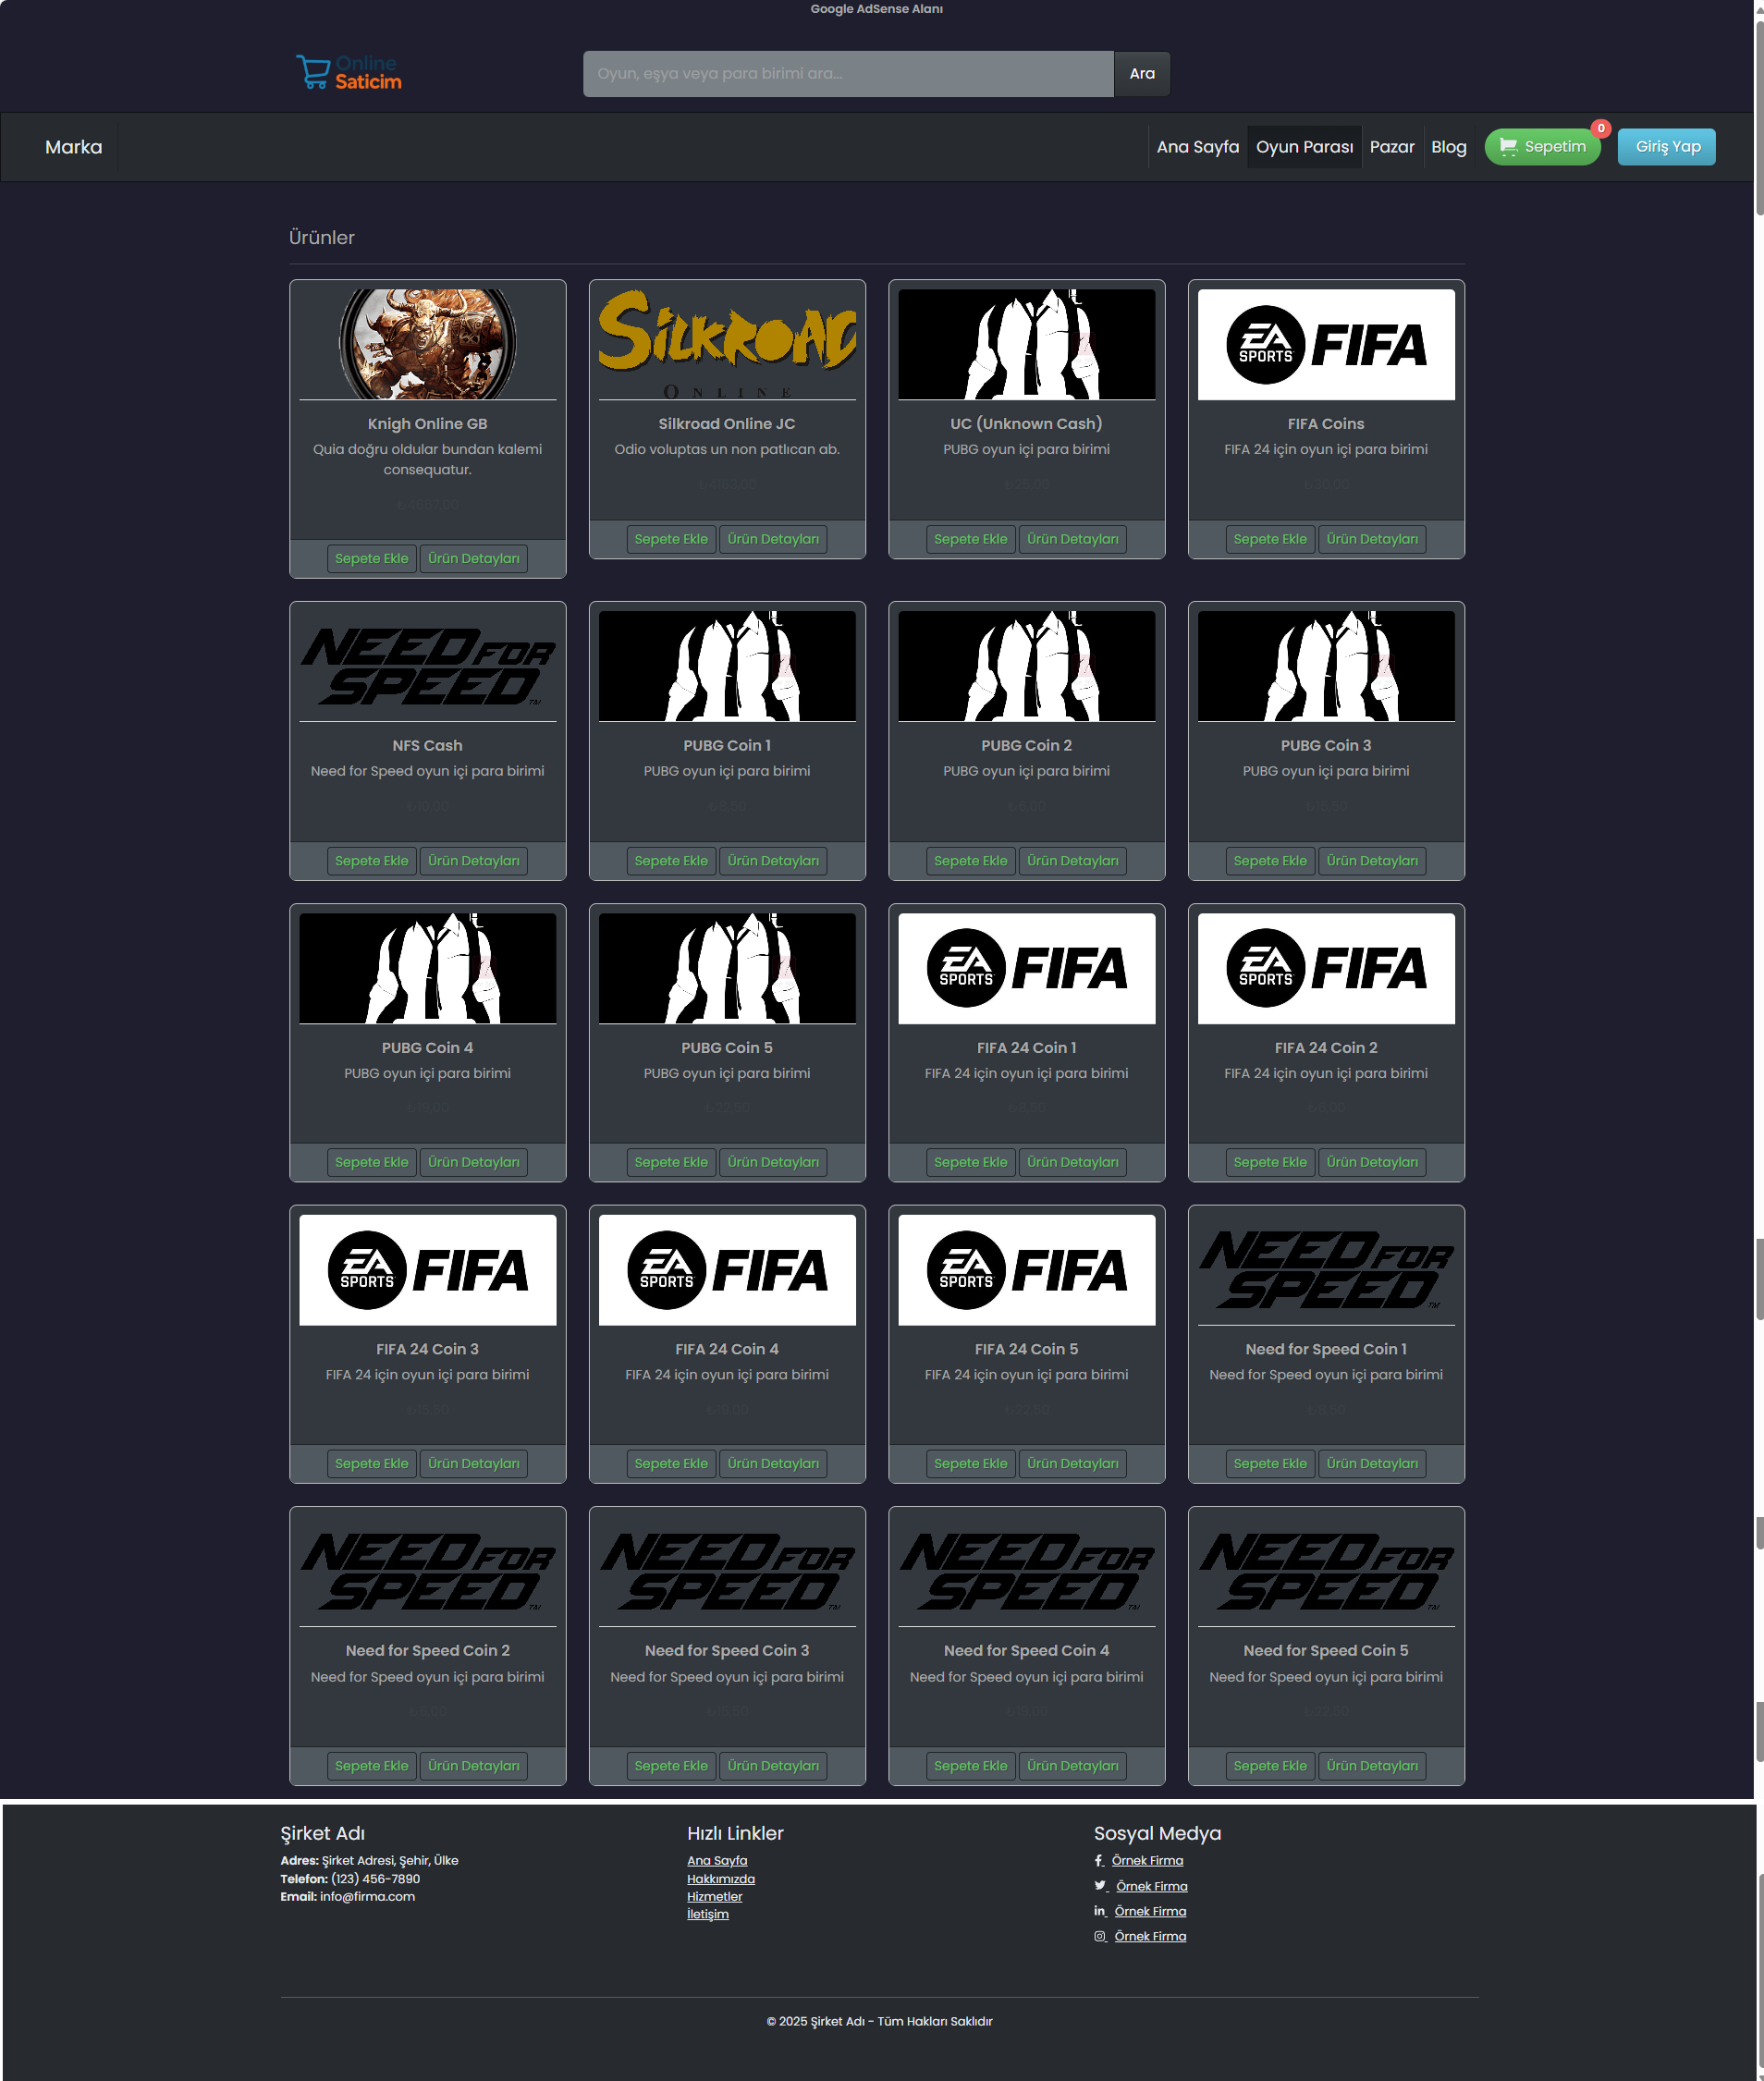Open footer İletişim link
The image size is (1764, 2081).
(708, 1914)
